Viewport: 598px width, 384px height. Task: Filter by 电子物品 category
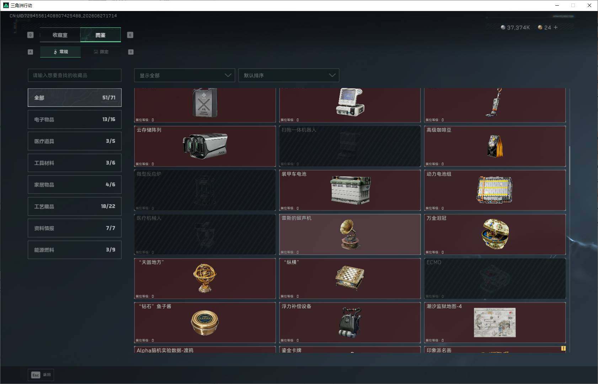(75, 119)
